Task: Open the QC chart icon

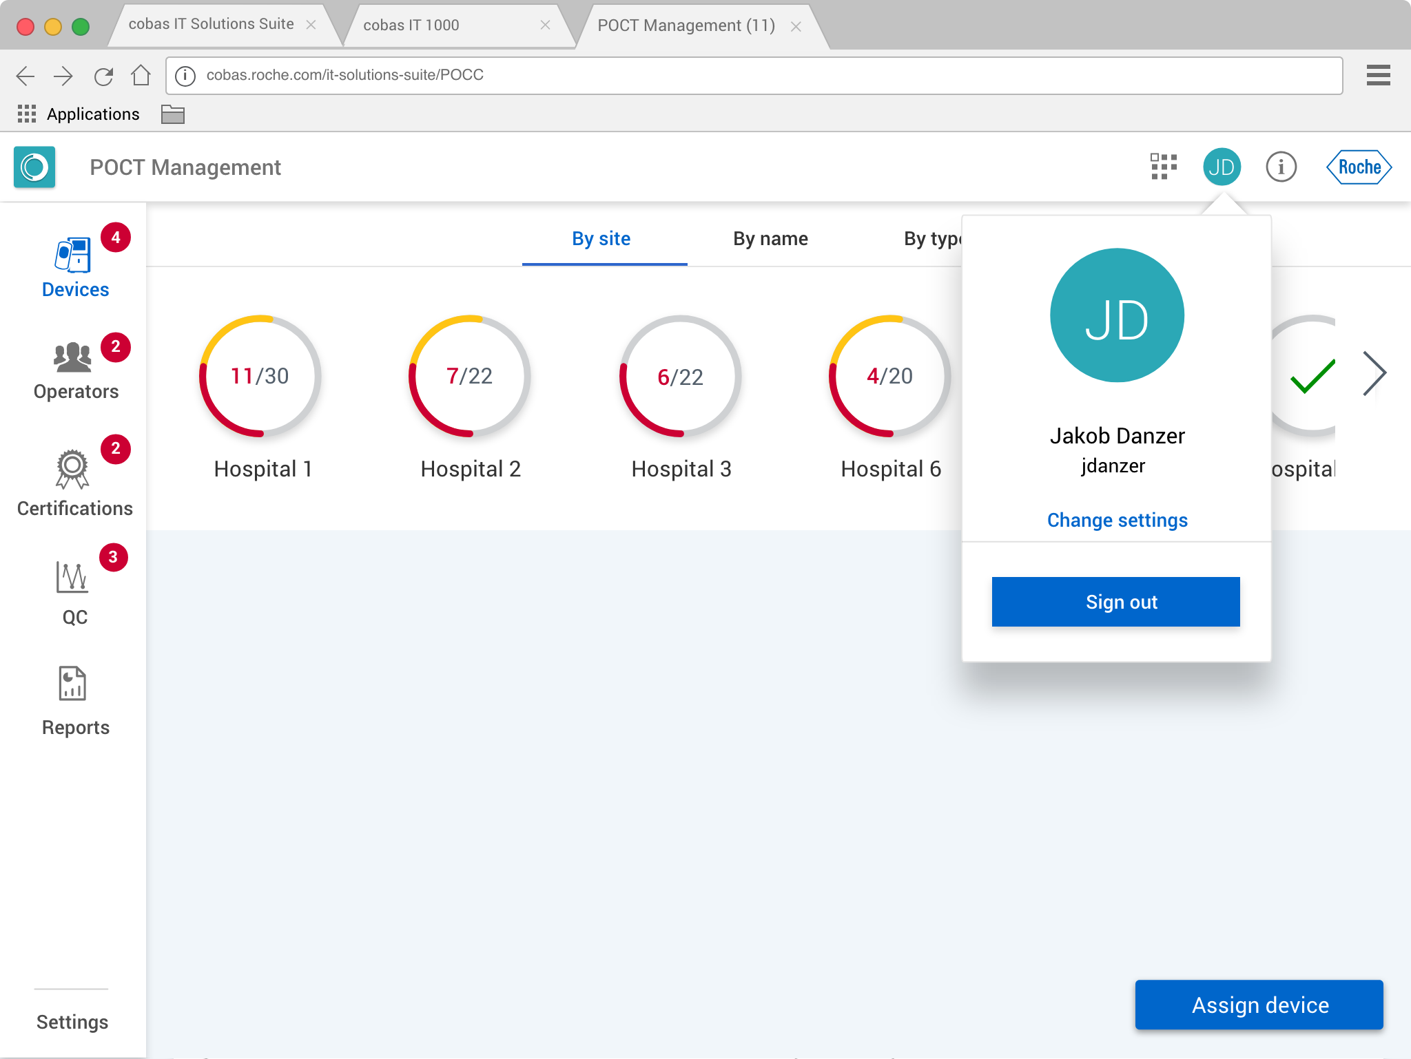Action: (72, 577)
